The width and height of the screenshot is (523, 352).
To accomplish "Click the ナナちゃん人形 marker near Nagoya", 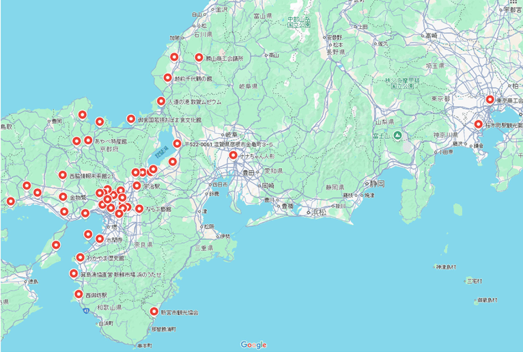I will [233, 155].
